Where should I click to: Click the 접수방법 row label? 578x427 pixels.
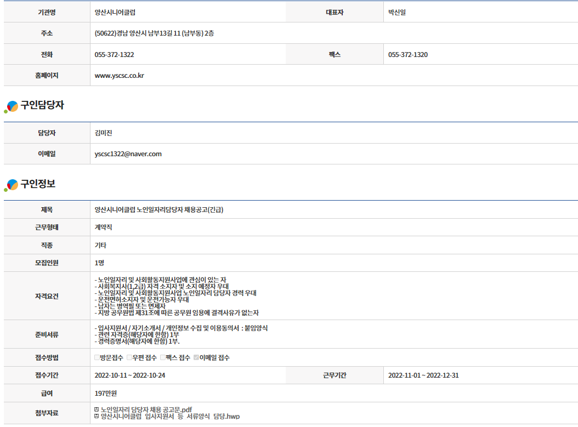pyautogui.click(x=47, y=357)
